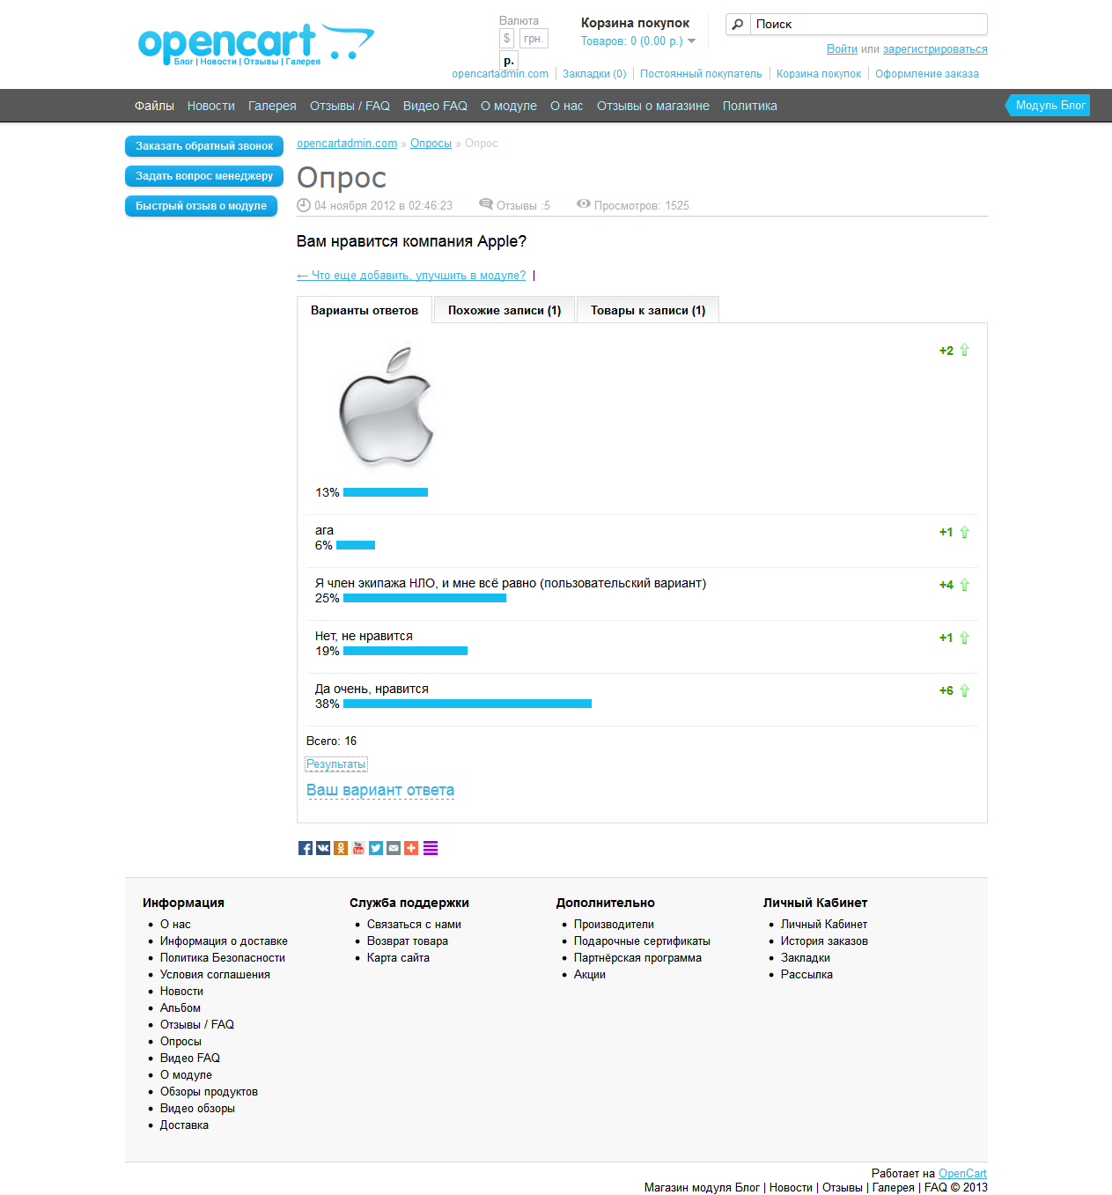Share the poll on Twitter
Image resolution: width=1112 pixels, height=1195 pixels.
376,848
